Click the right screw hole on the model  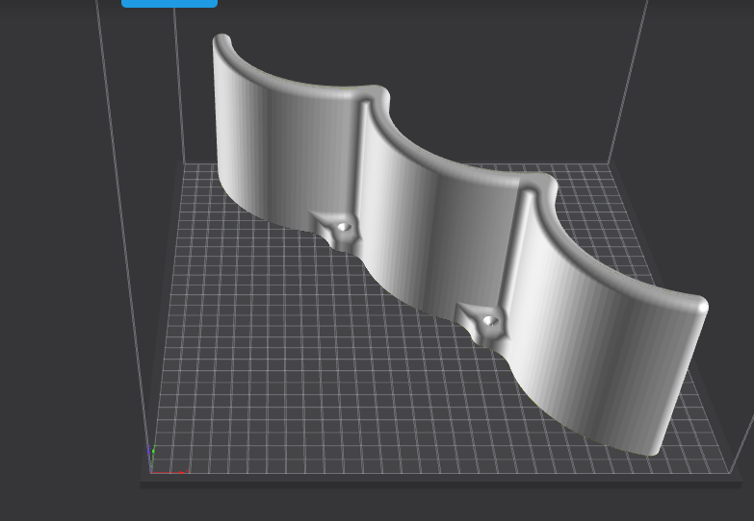(x=490, y=320)
